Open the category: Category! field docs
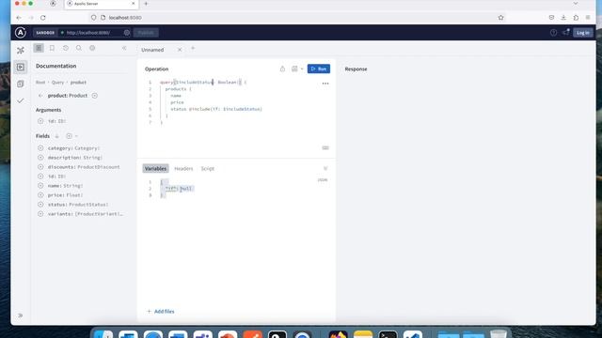Viewport: 602px width, 338px height. pyautogui.click(x=73, y=148)
